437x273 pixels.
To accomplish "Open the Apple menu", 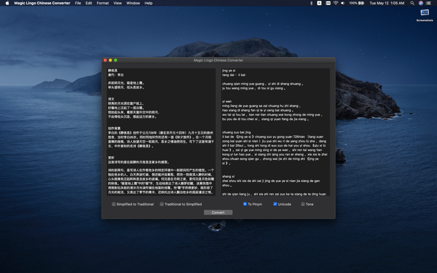I will pos(7,3).
